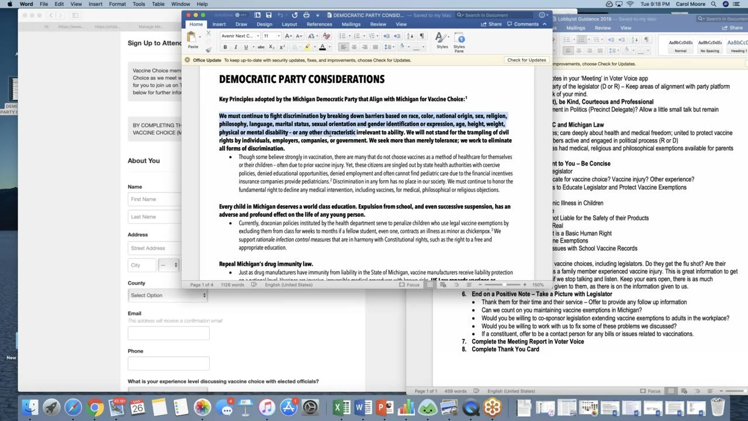Screen dimensions: 748x421
Task: Sort text with the A-Z sort icon
Action: pos(410,36)
